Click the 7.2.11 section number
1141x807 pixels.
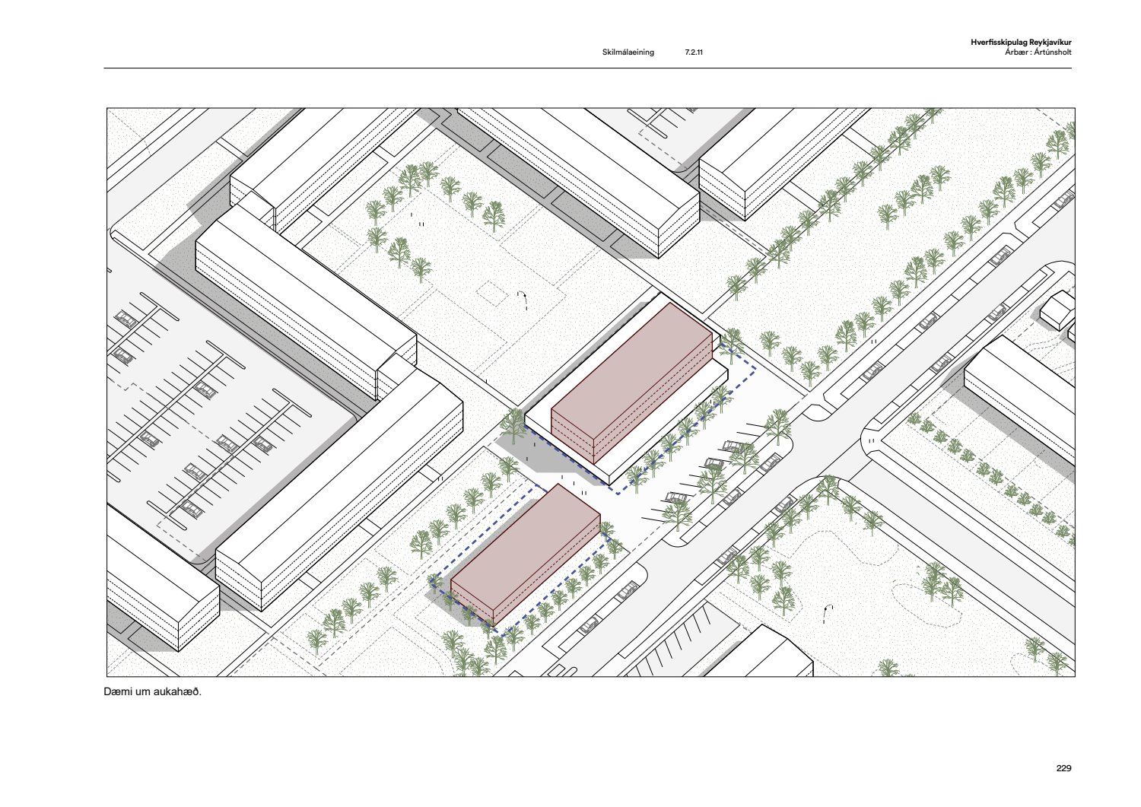click(693, 52)
